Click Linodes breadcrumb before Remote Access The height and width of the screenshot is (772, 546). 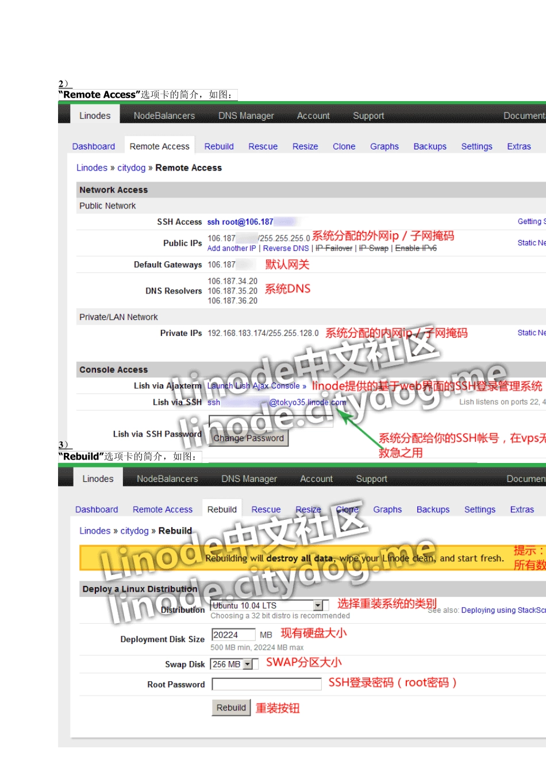coord(92,168)
